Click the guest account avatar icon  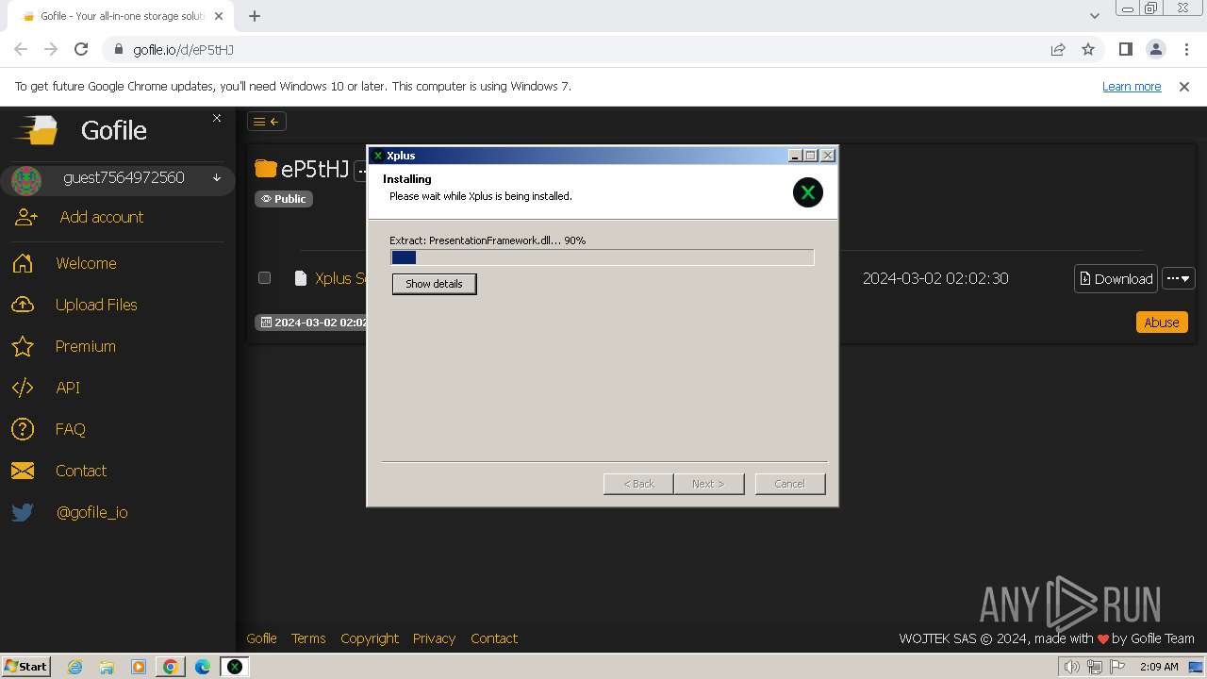tap(26, 179)
